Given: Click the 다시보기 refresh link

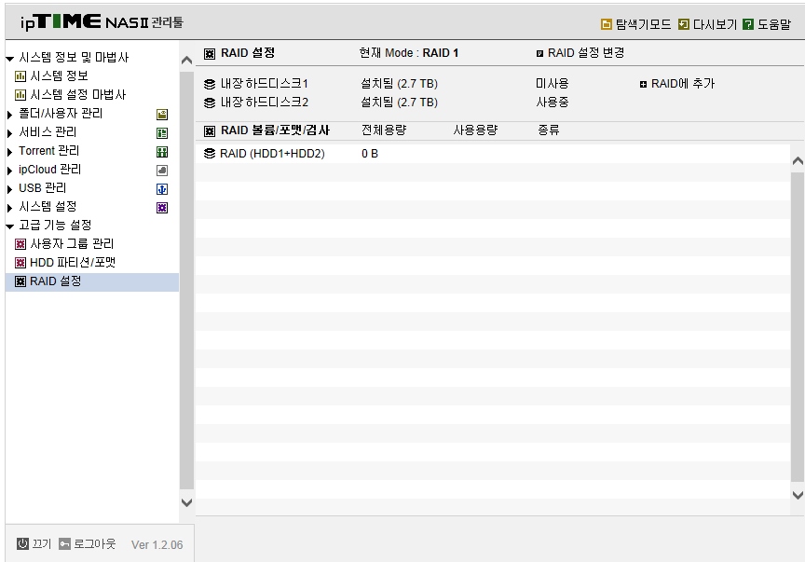Looking at the screenshot, I should point(707,24).
